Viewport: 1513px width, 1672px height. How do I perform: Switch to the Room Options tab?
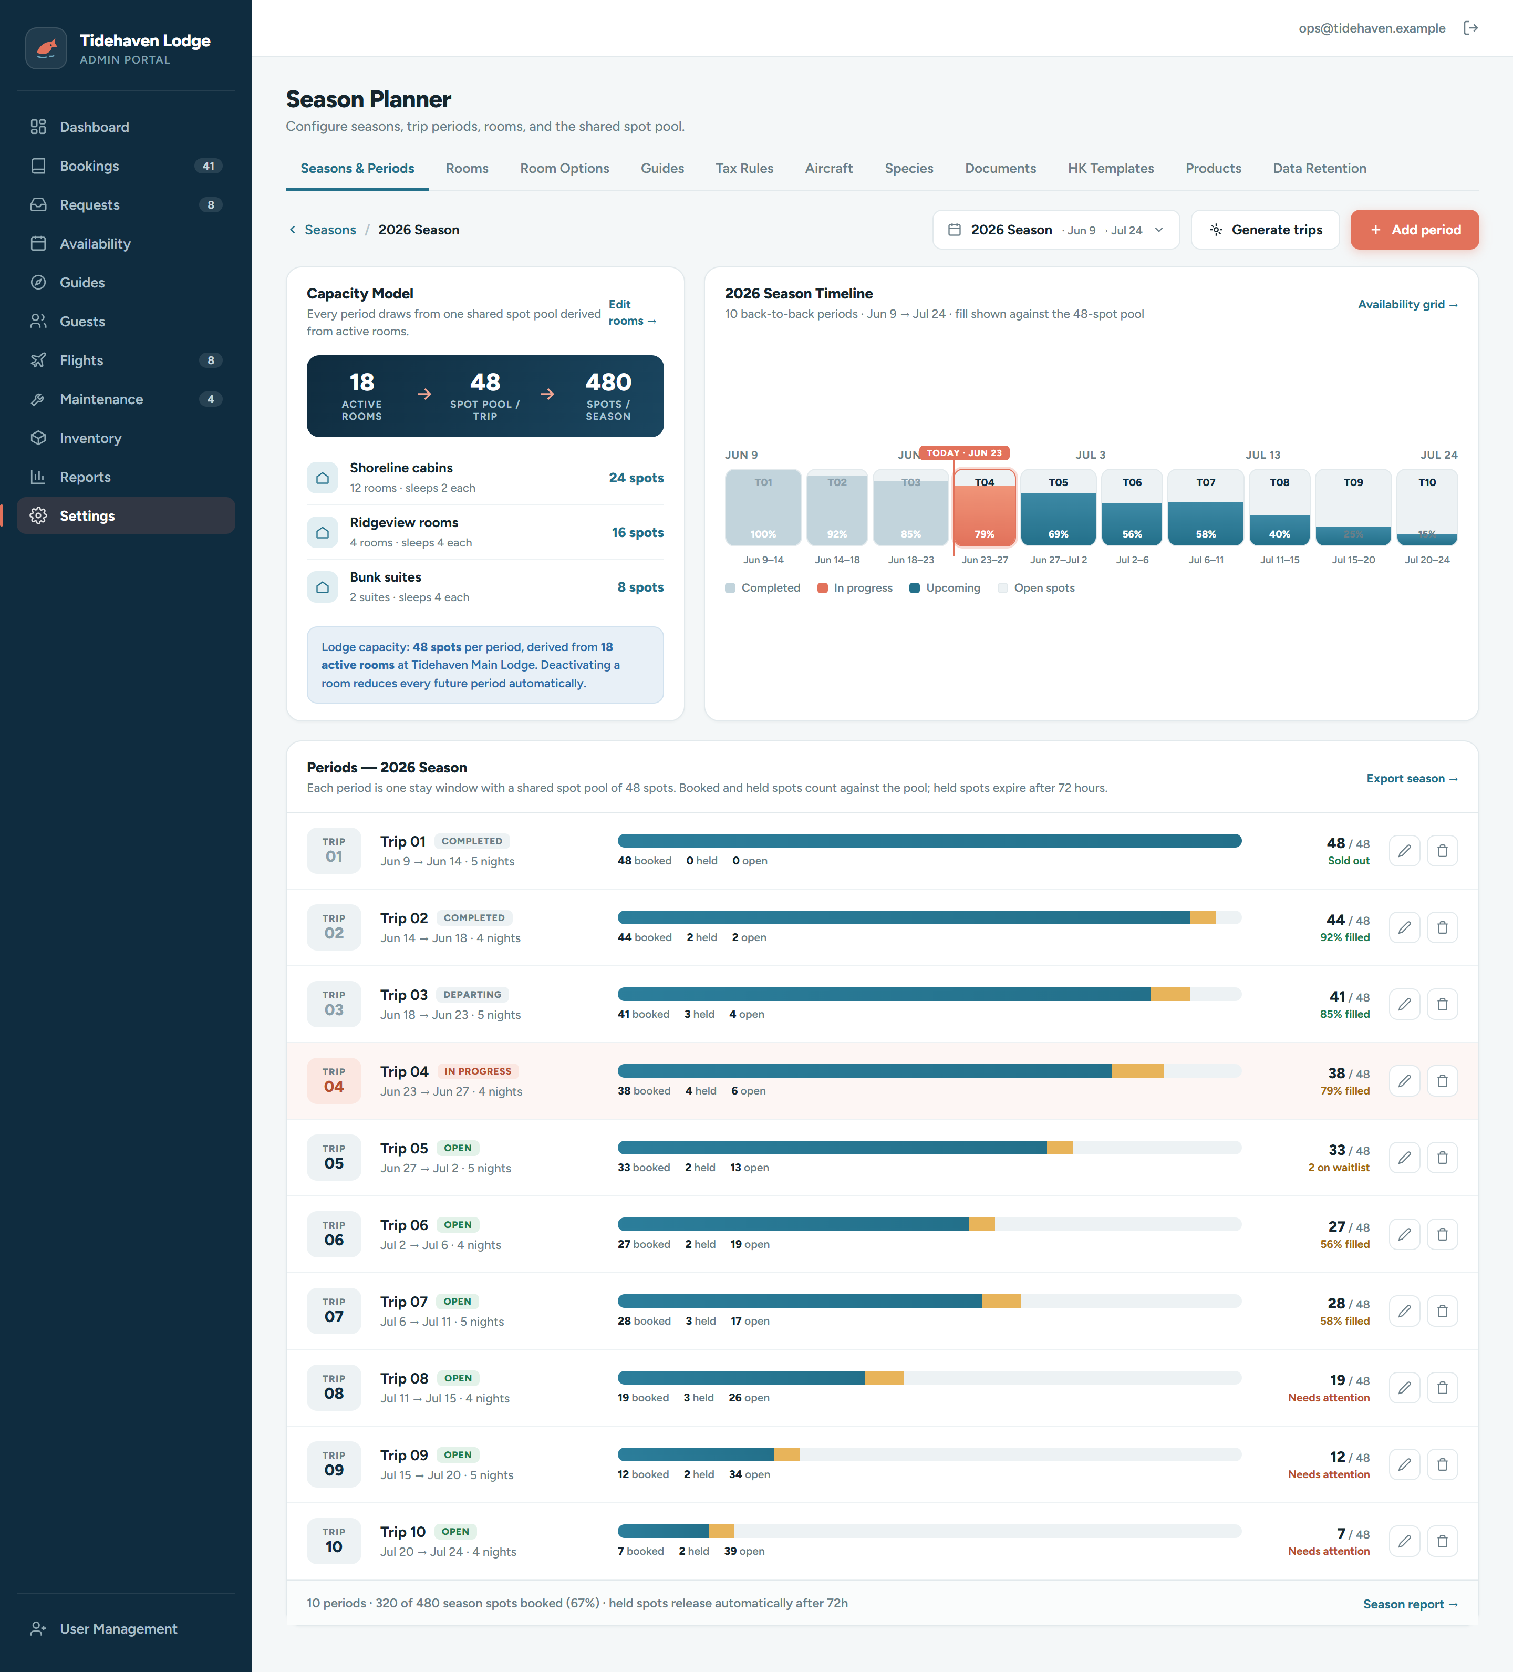click(565, 168)
